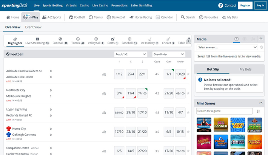Viewport: 268px width, 155px height.
Task: Favourite the Gungahlin United match
Action: [188, 151]
